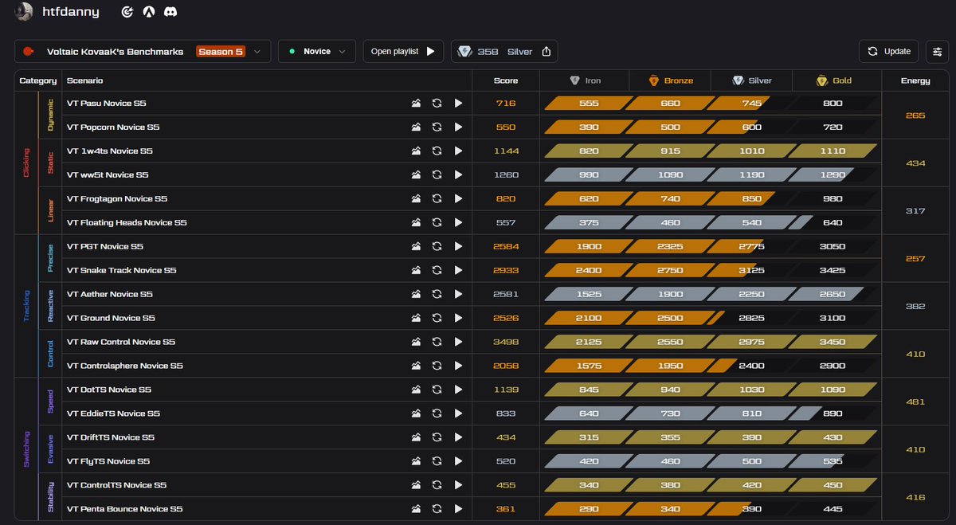Click the VT ww5t Novice S5 progress bar
This screenshot has width=956, height=525.
711,175
